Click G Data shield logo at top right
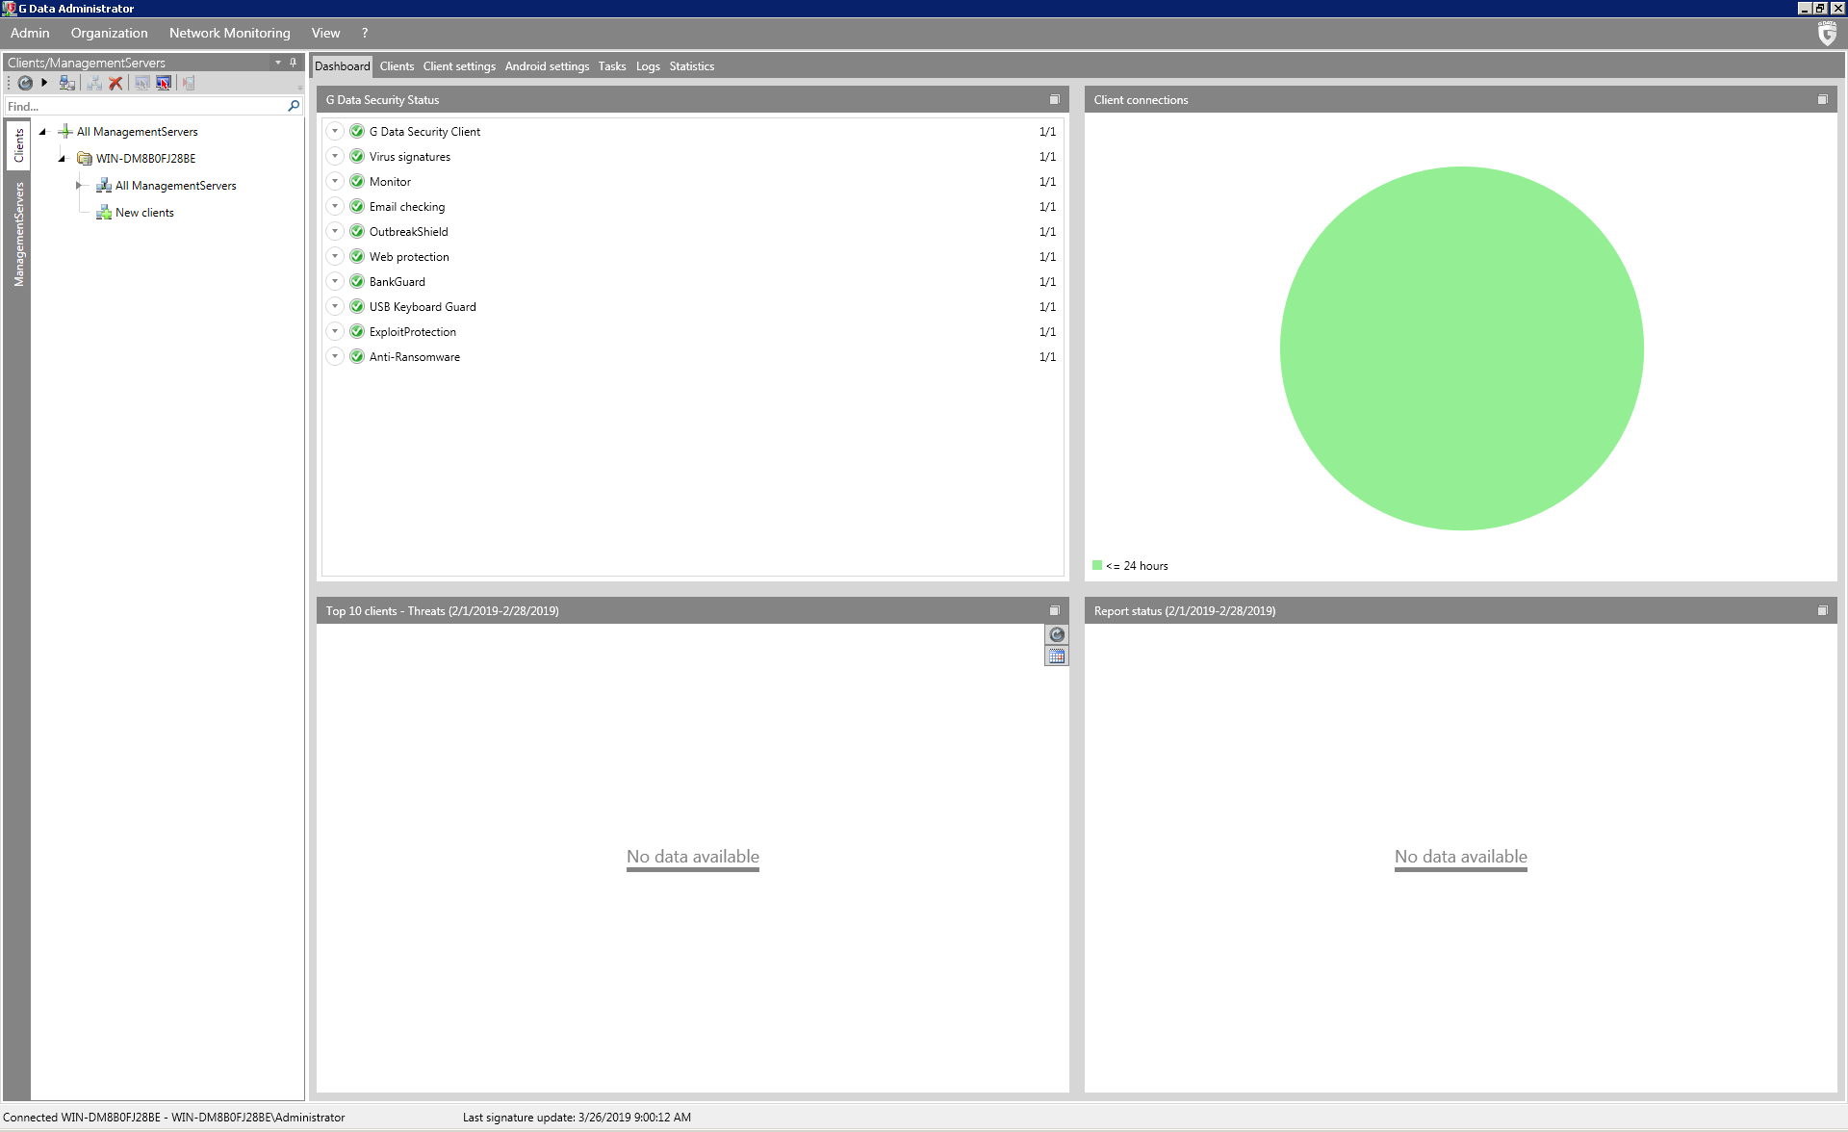The image size is (1848, 1132). [x=1827, y=34]
